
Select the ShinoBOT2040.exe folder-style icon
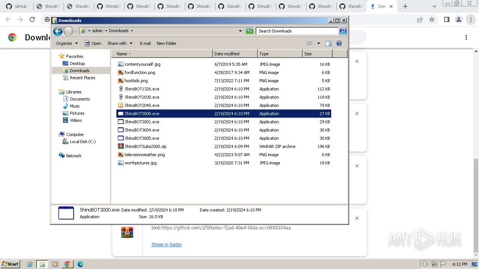120,105
